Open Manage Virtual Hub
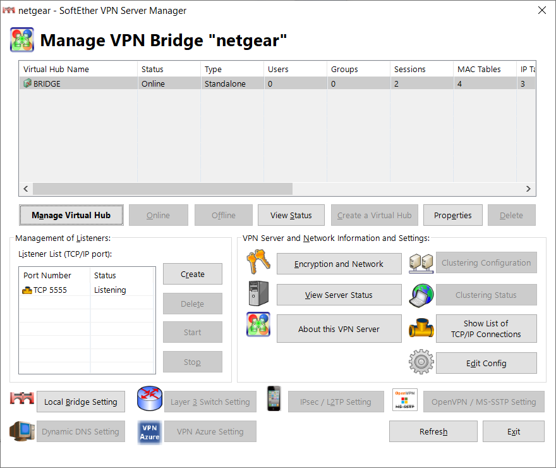 tap(71, 215)
